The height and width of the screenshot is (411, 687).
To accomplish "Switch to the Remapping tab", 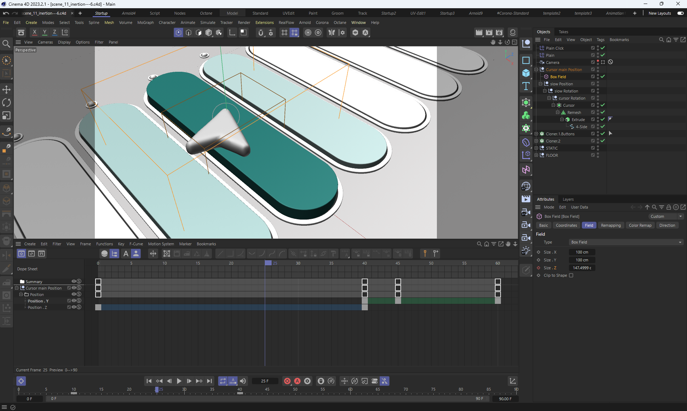I will coord(610,225).
